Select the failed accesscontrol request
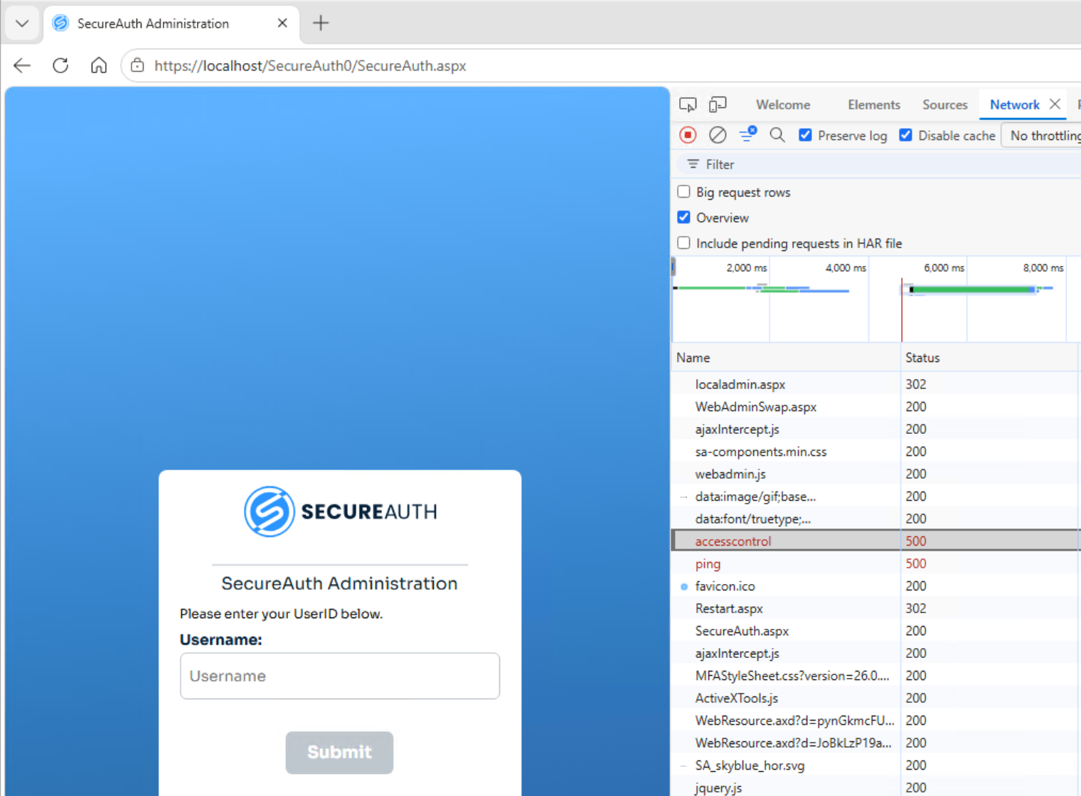Viewport: 1081px width, 796px height. pos(733,541)
